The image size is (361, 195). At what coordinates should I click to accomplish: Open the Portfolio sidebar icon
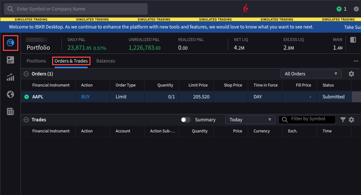point(10,43)
